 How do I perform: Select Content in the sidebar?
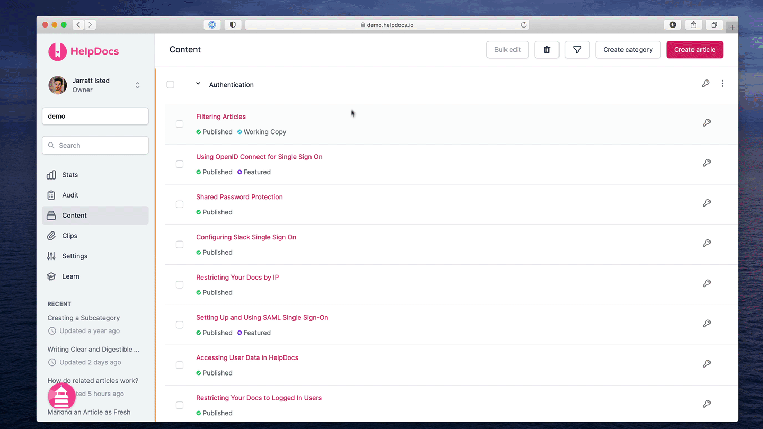95,216
